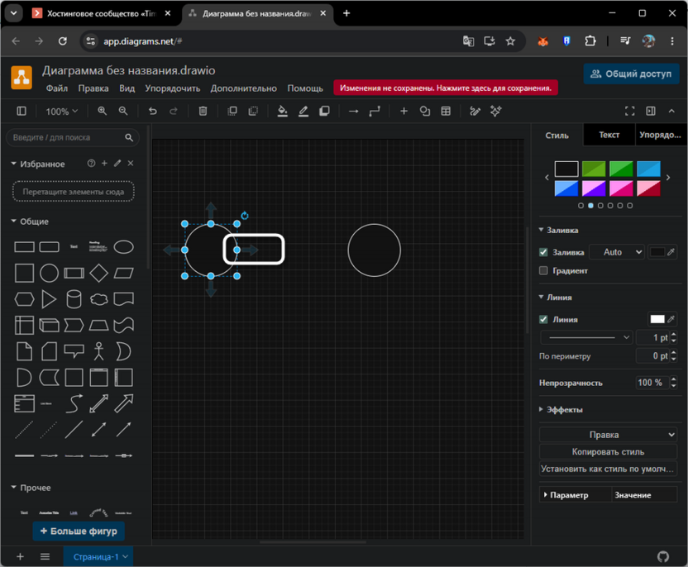The width and height of the screenshot is (688, 567).
Task: Undo the last action
Action: point(152,111)
